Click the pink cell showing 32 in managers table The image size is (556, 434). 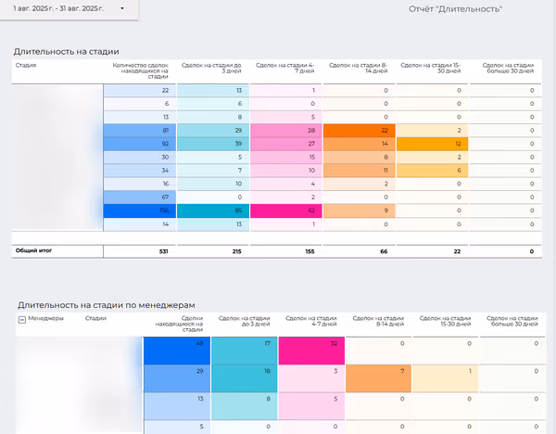click(311, 344)
